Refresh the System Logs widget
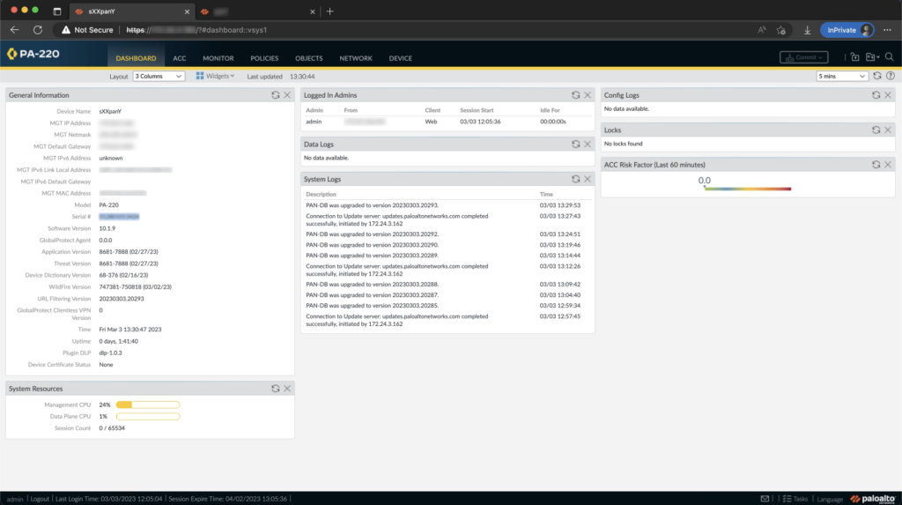Screen dimensions: 902x505 point(576,179)
